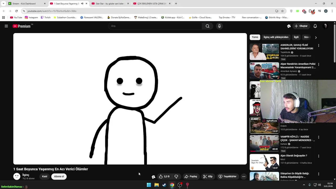The image size is (336, 189).
Task: Open the Chrome apps grid icon
Action: click(x=3, y=18)
